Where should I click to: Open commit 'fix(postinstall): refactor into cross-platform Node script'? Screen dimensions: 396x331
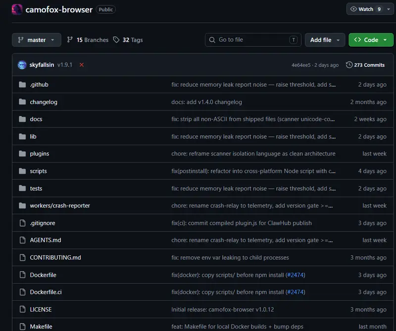(x=253, y=171)
